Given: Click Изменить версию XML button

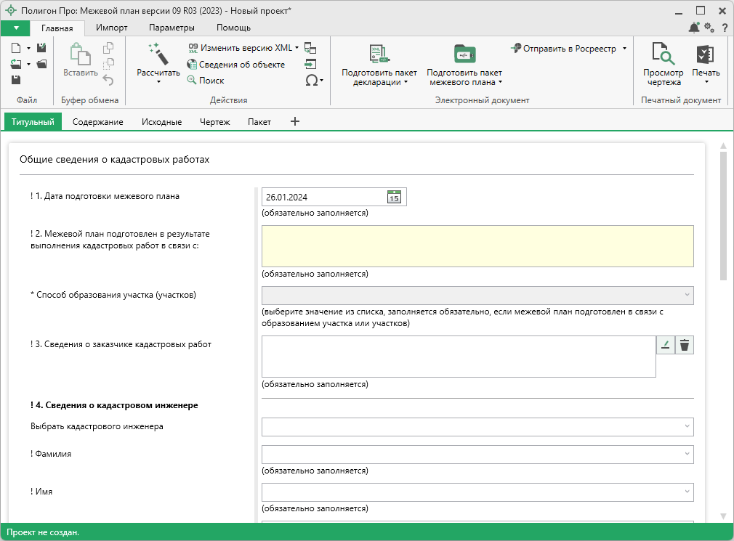Looking at the screenshot, I should click(246, 48).
